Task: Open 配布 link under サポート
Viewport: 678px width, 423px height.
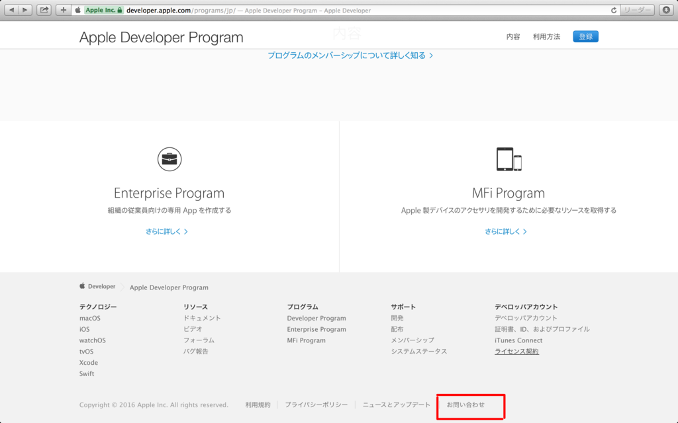Action: click(397, 329)
